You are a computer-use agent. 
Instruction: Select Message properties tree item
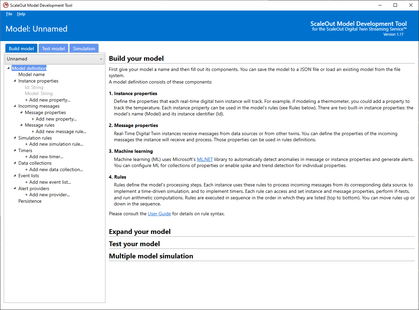(45, 112)
